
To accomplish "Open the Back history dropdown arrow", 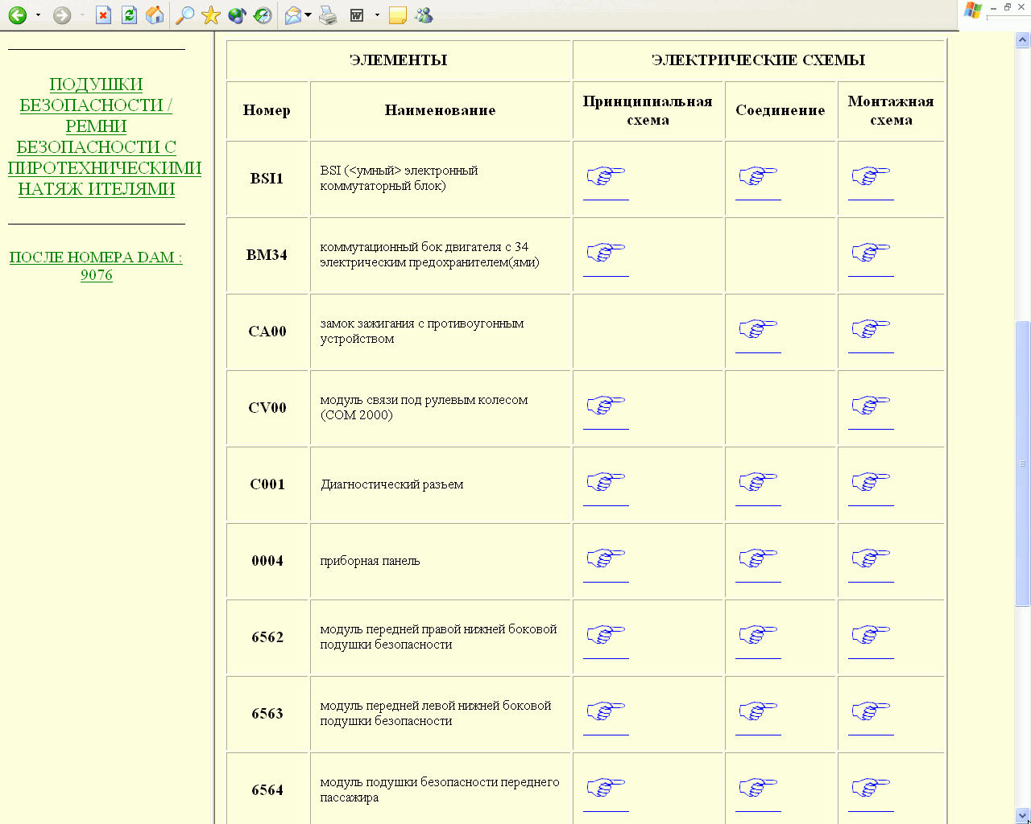I will (x=38, y=15).
